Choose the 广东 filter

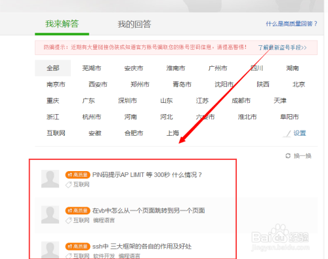pyautogui.click(x=89, y=101)
